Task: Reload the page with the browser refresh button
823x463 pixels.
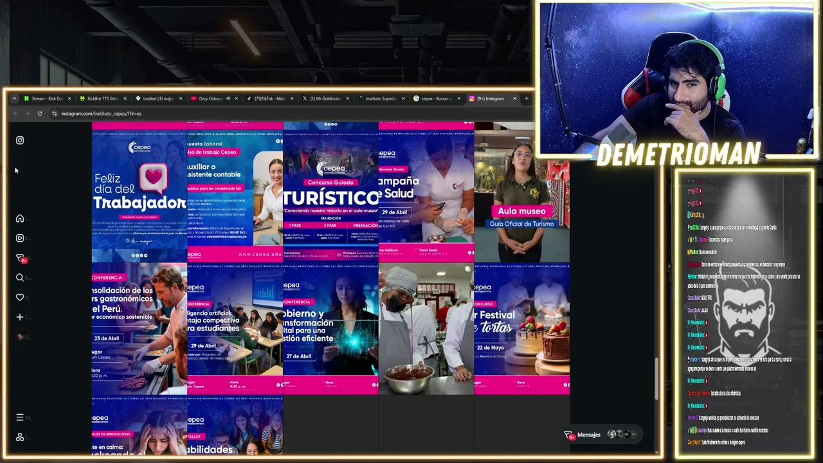Action: (40, 114)
